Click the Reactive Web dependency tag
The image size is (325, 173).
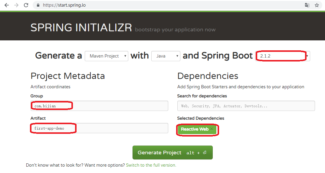click(194, 129)
